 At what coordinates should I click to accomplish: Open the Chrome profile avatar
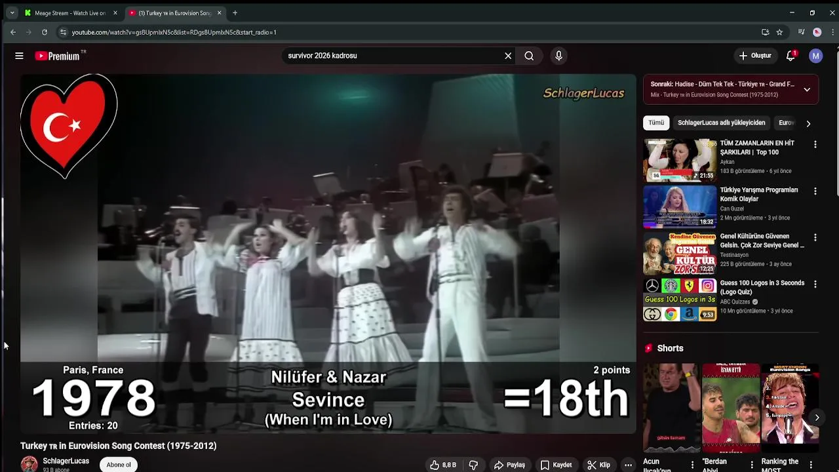pos(817,32)
